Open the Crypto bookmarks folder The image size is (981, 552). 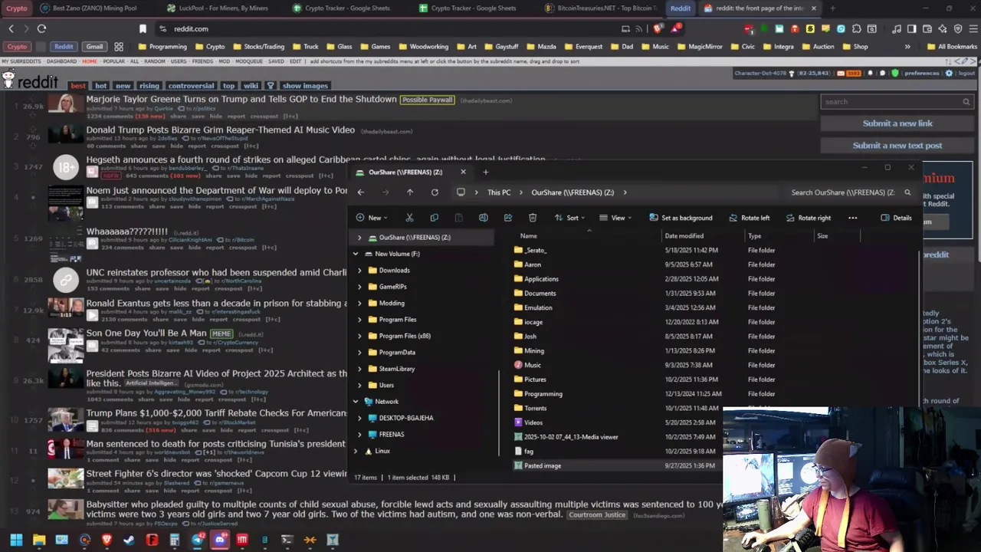(x=209, y=47)
